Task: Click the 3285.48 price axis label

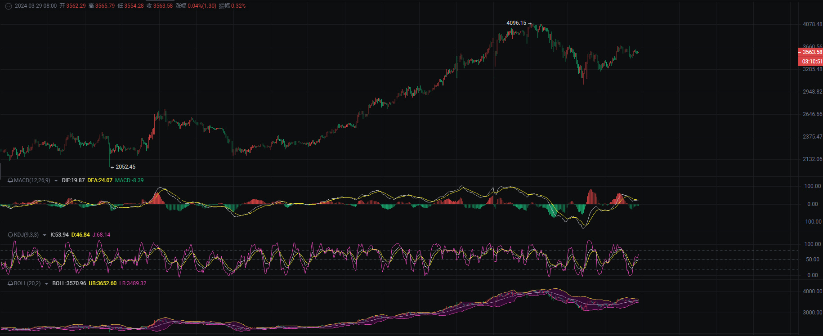Action: (x=813, y=69)
